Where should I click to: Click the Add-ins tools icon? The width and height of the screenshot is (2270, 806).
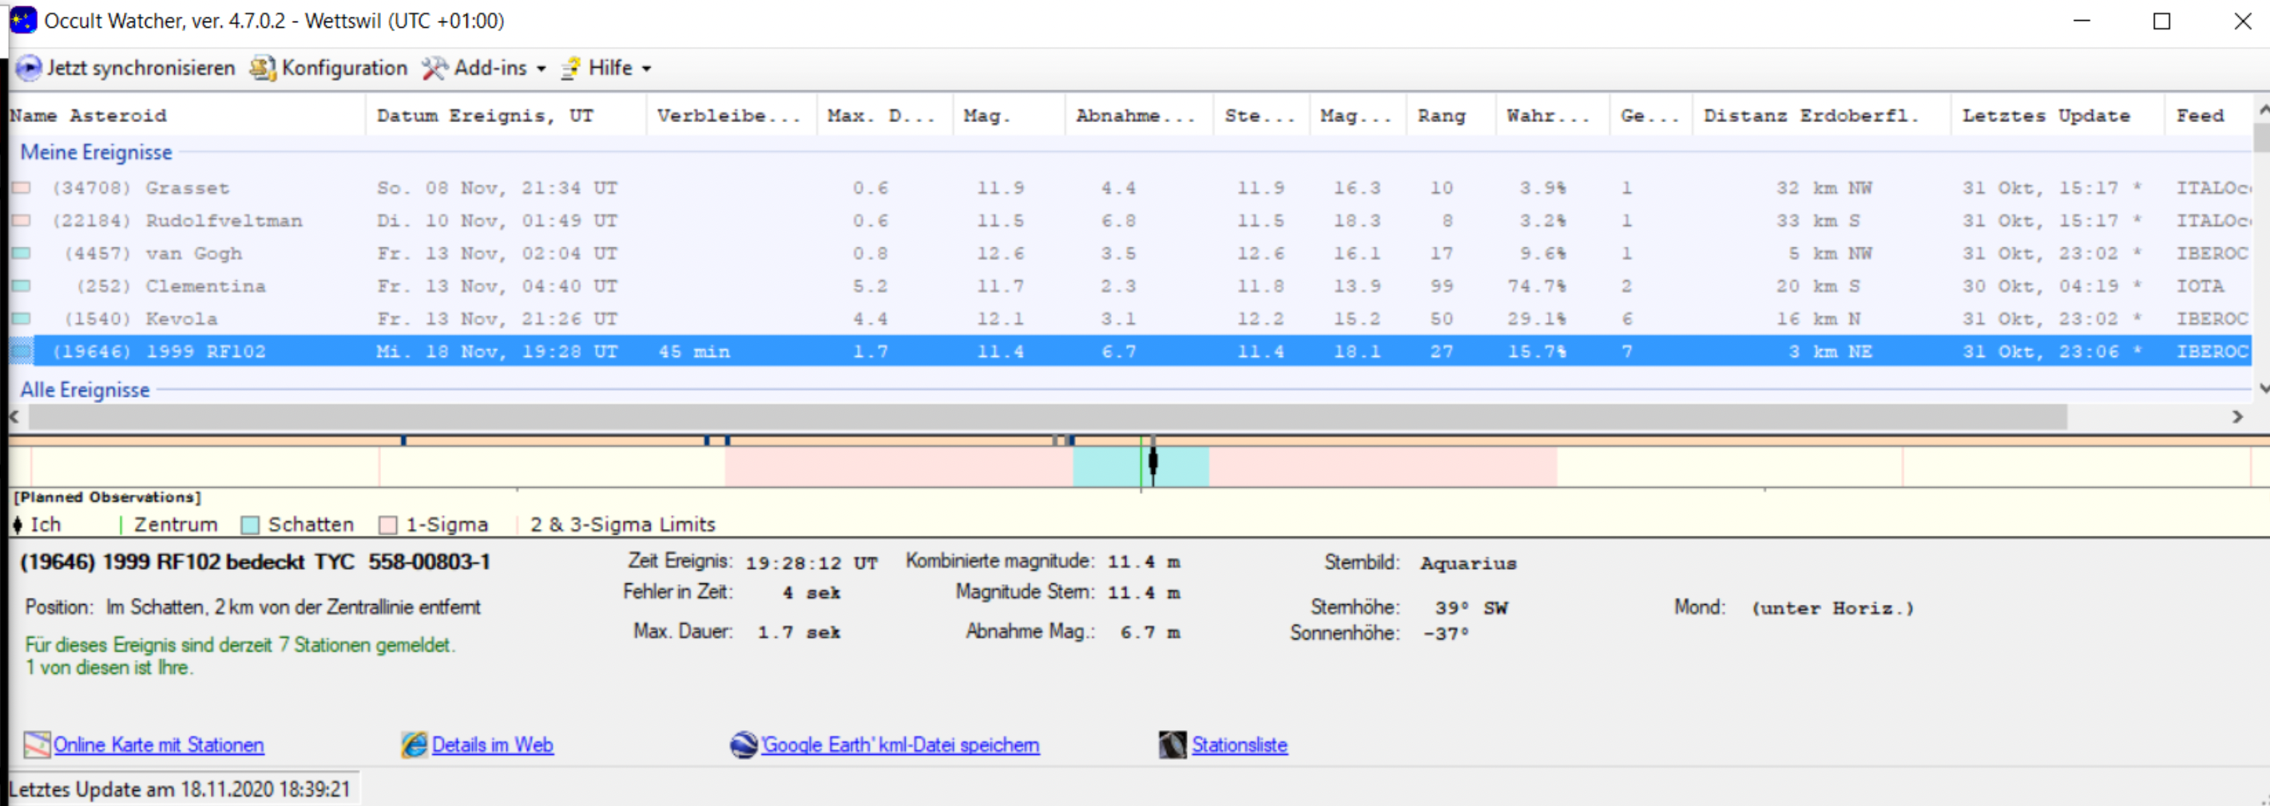click(x=434, y=68)
